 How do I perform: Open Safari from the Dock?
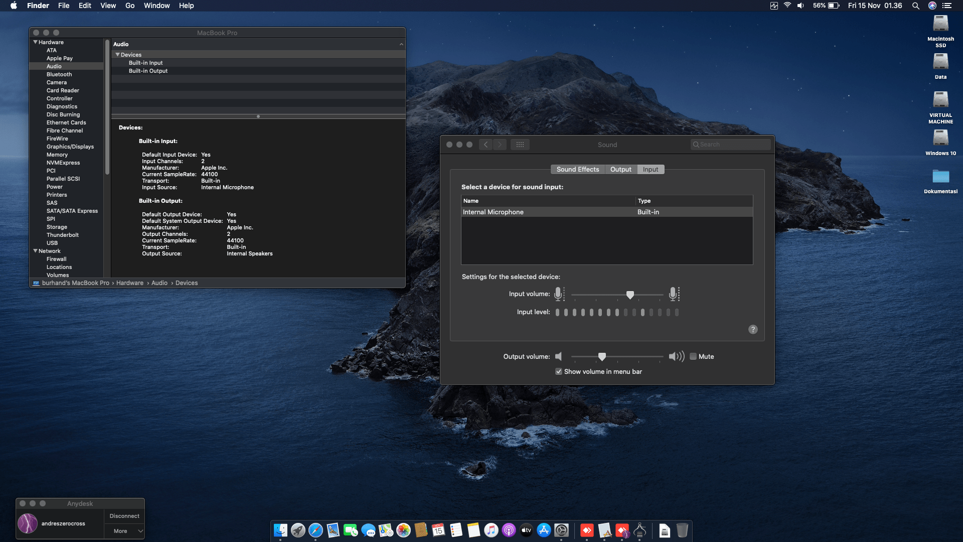coord(316,530)
